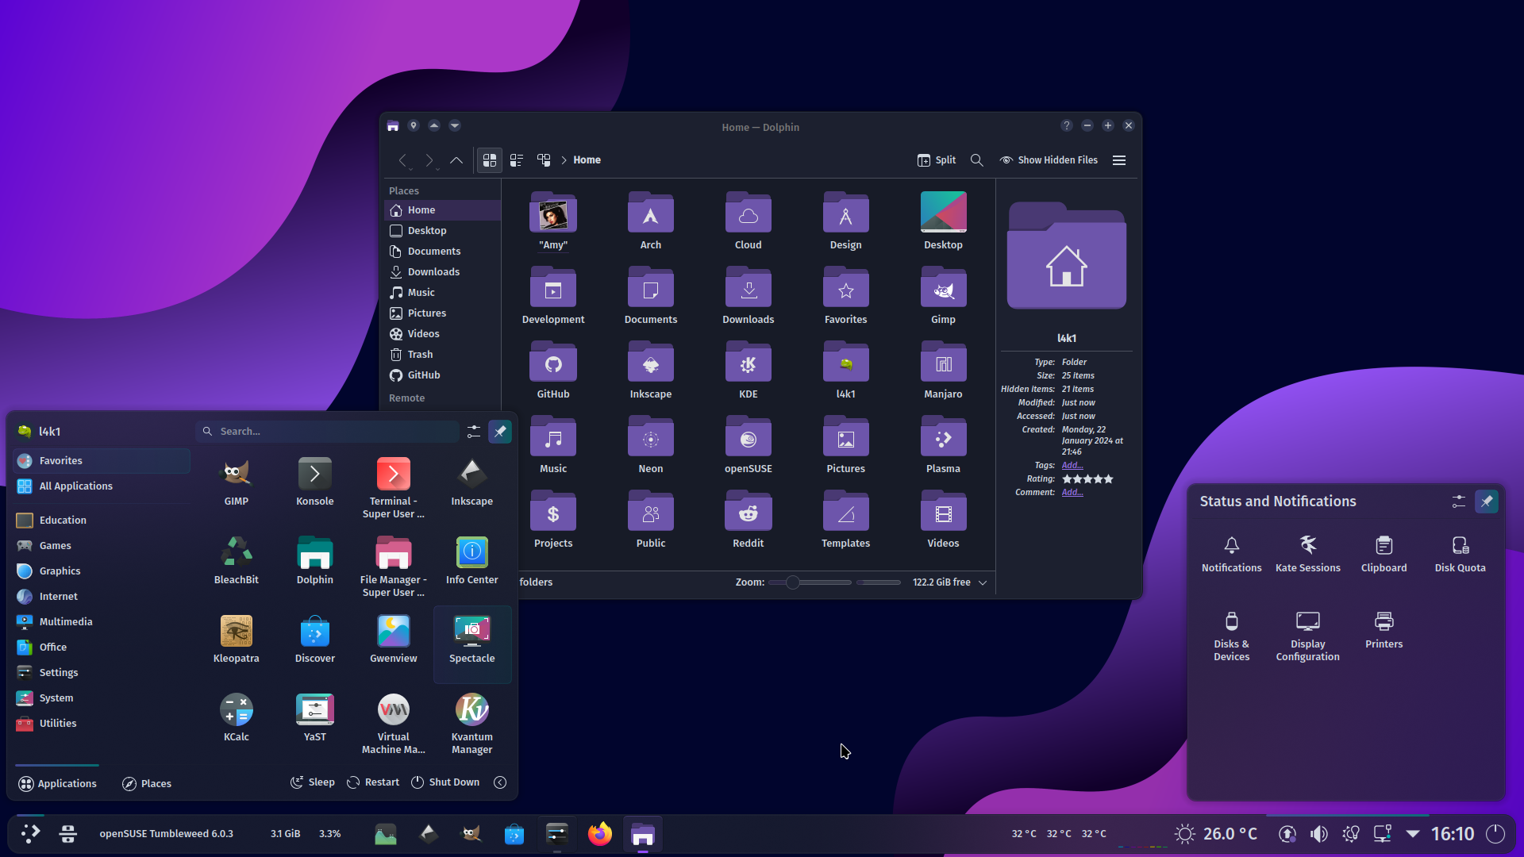Switch Dolphin to details tree view mode
Screen dimensions: 1524x857
(x=544, y=159)
